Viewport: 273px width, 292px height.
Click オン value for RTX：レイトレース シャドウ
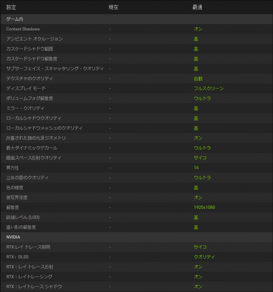[198, 287]
